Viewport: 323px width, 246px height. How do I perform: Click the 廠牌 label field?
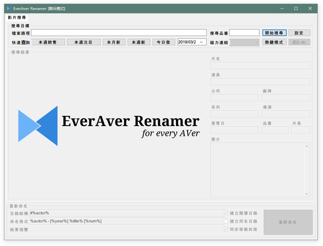click(286, 98)
